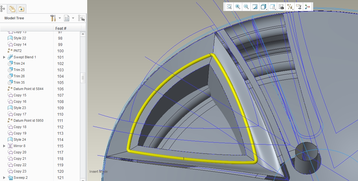Viewport: 358px width, 181px height.
Task: Toggle the tree visibility filter icon
Action: point(81,18)
